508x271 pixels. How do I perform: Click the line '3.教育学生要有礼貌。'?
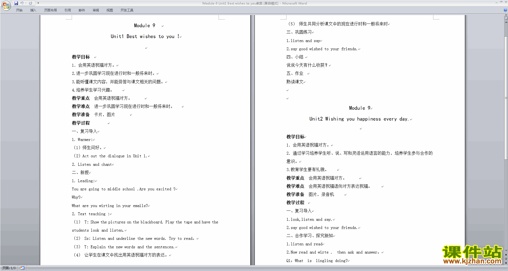[307, 170]
